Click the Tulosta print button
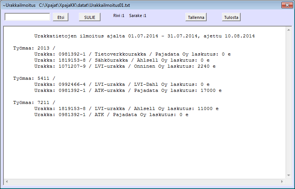 (231, 17)
